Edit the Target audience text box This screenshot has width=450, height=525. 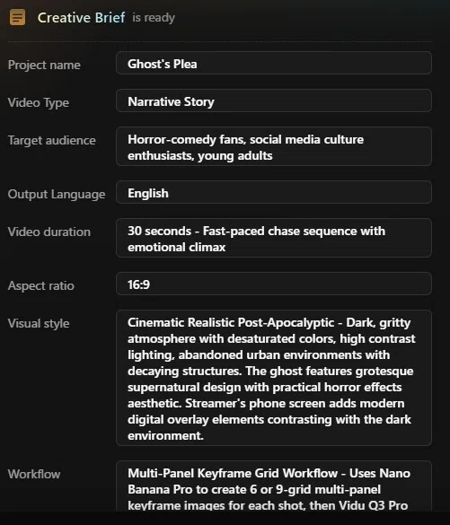point(274,146)
